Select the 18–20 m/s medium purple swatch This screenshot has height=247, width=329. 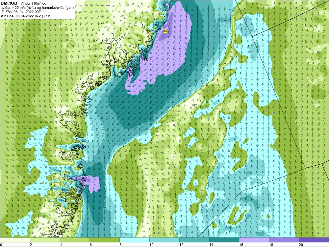click(x=284, y=240)
